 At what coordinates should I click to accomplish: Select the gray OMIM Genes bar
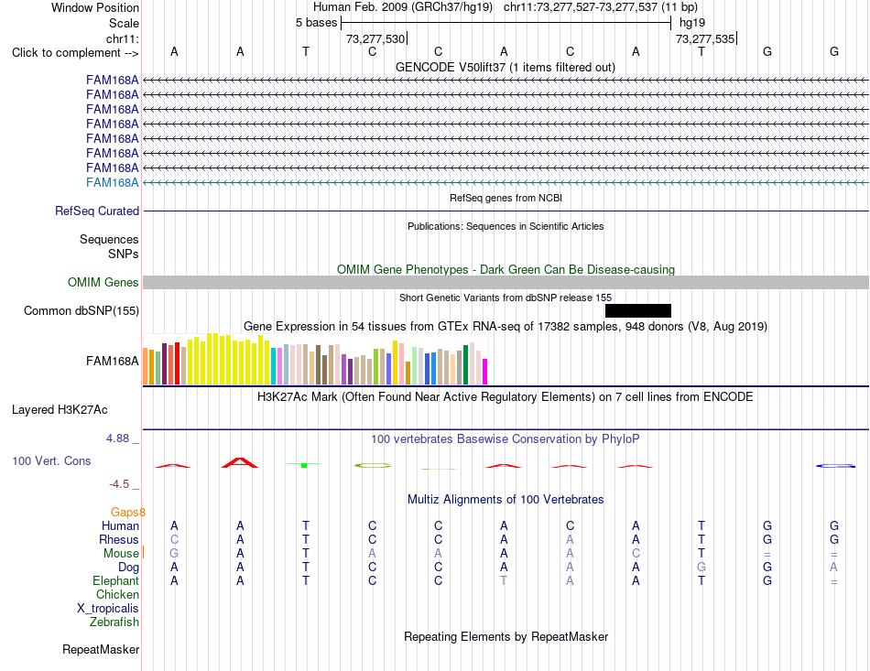(506, 282)
